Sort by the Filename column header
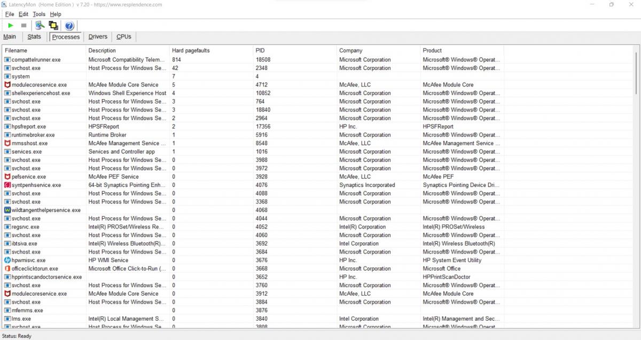This screenshot has height=340, width=641. (44, 51)
